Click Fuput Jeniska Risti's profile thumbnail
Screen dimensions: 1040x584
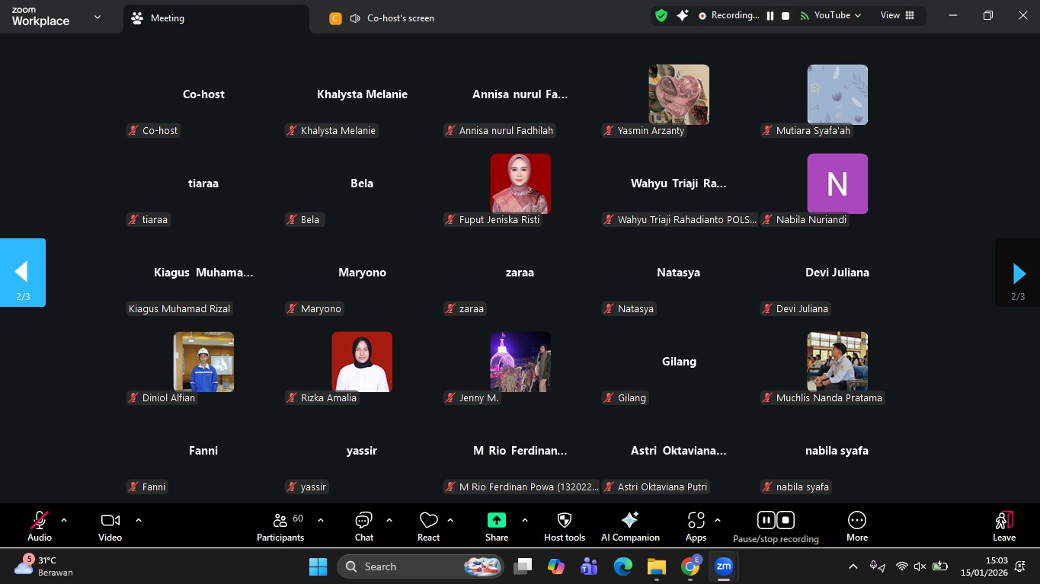[520, 183]
